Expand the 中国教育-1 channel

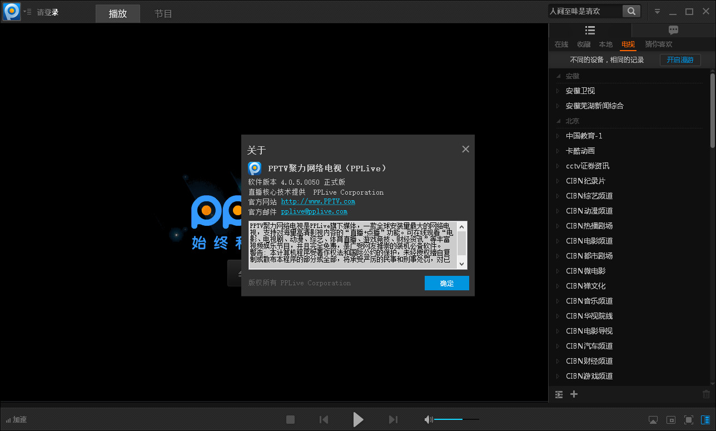pyautogui.click(x=559, y=136)
